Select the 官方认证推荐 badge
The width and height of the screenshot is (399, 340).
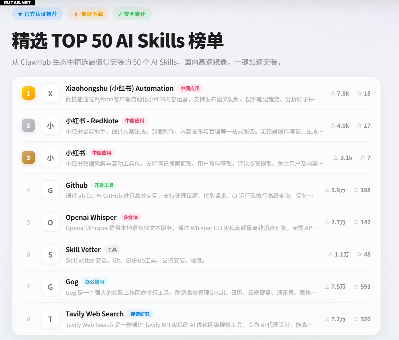(37, 14)
